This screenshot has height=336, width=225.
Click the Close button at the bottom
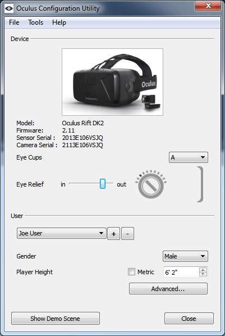(x=189, y=319)
